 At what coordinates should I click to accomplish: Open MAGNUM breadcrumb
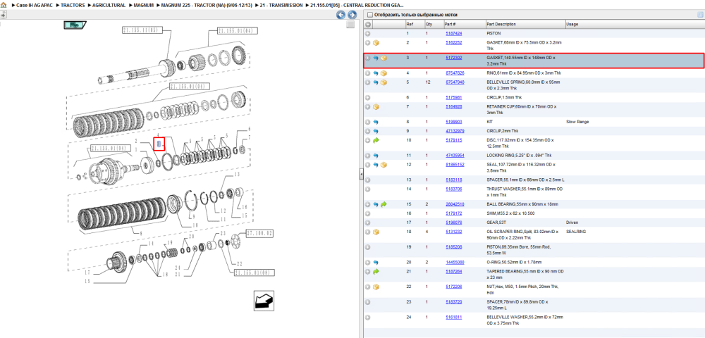(142, 4)
